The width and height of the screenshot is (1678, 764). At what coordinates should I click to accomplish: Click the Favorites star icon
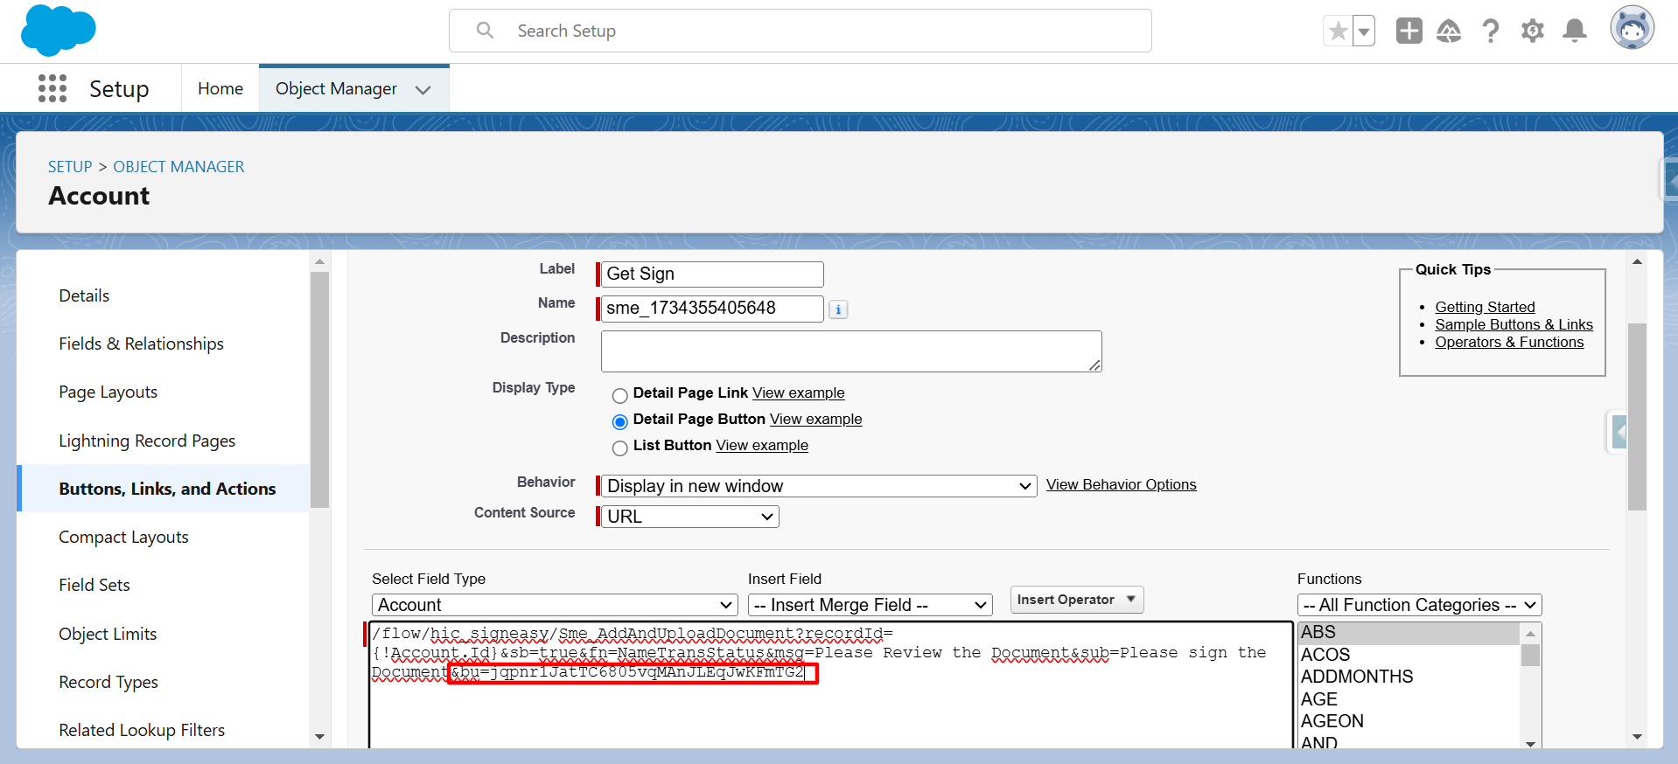pyautogui.click(x=1338, y=31)
